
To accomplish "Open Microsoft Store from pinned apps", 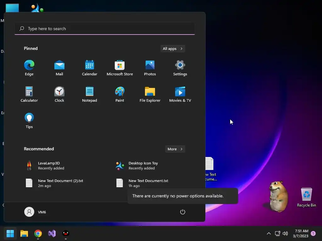I will click(120, 68).
